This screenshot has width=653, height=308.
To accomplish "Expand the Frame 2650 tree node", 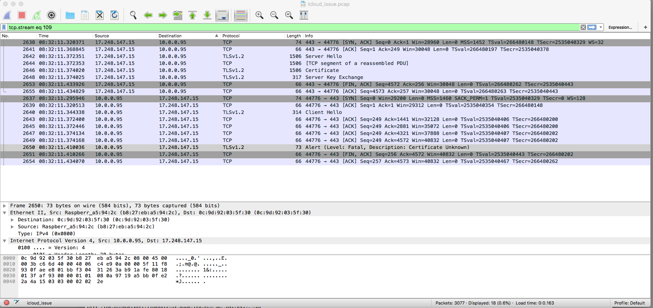I will click(5, 206).
